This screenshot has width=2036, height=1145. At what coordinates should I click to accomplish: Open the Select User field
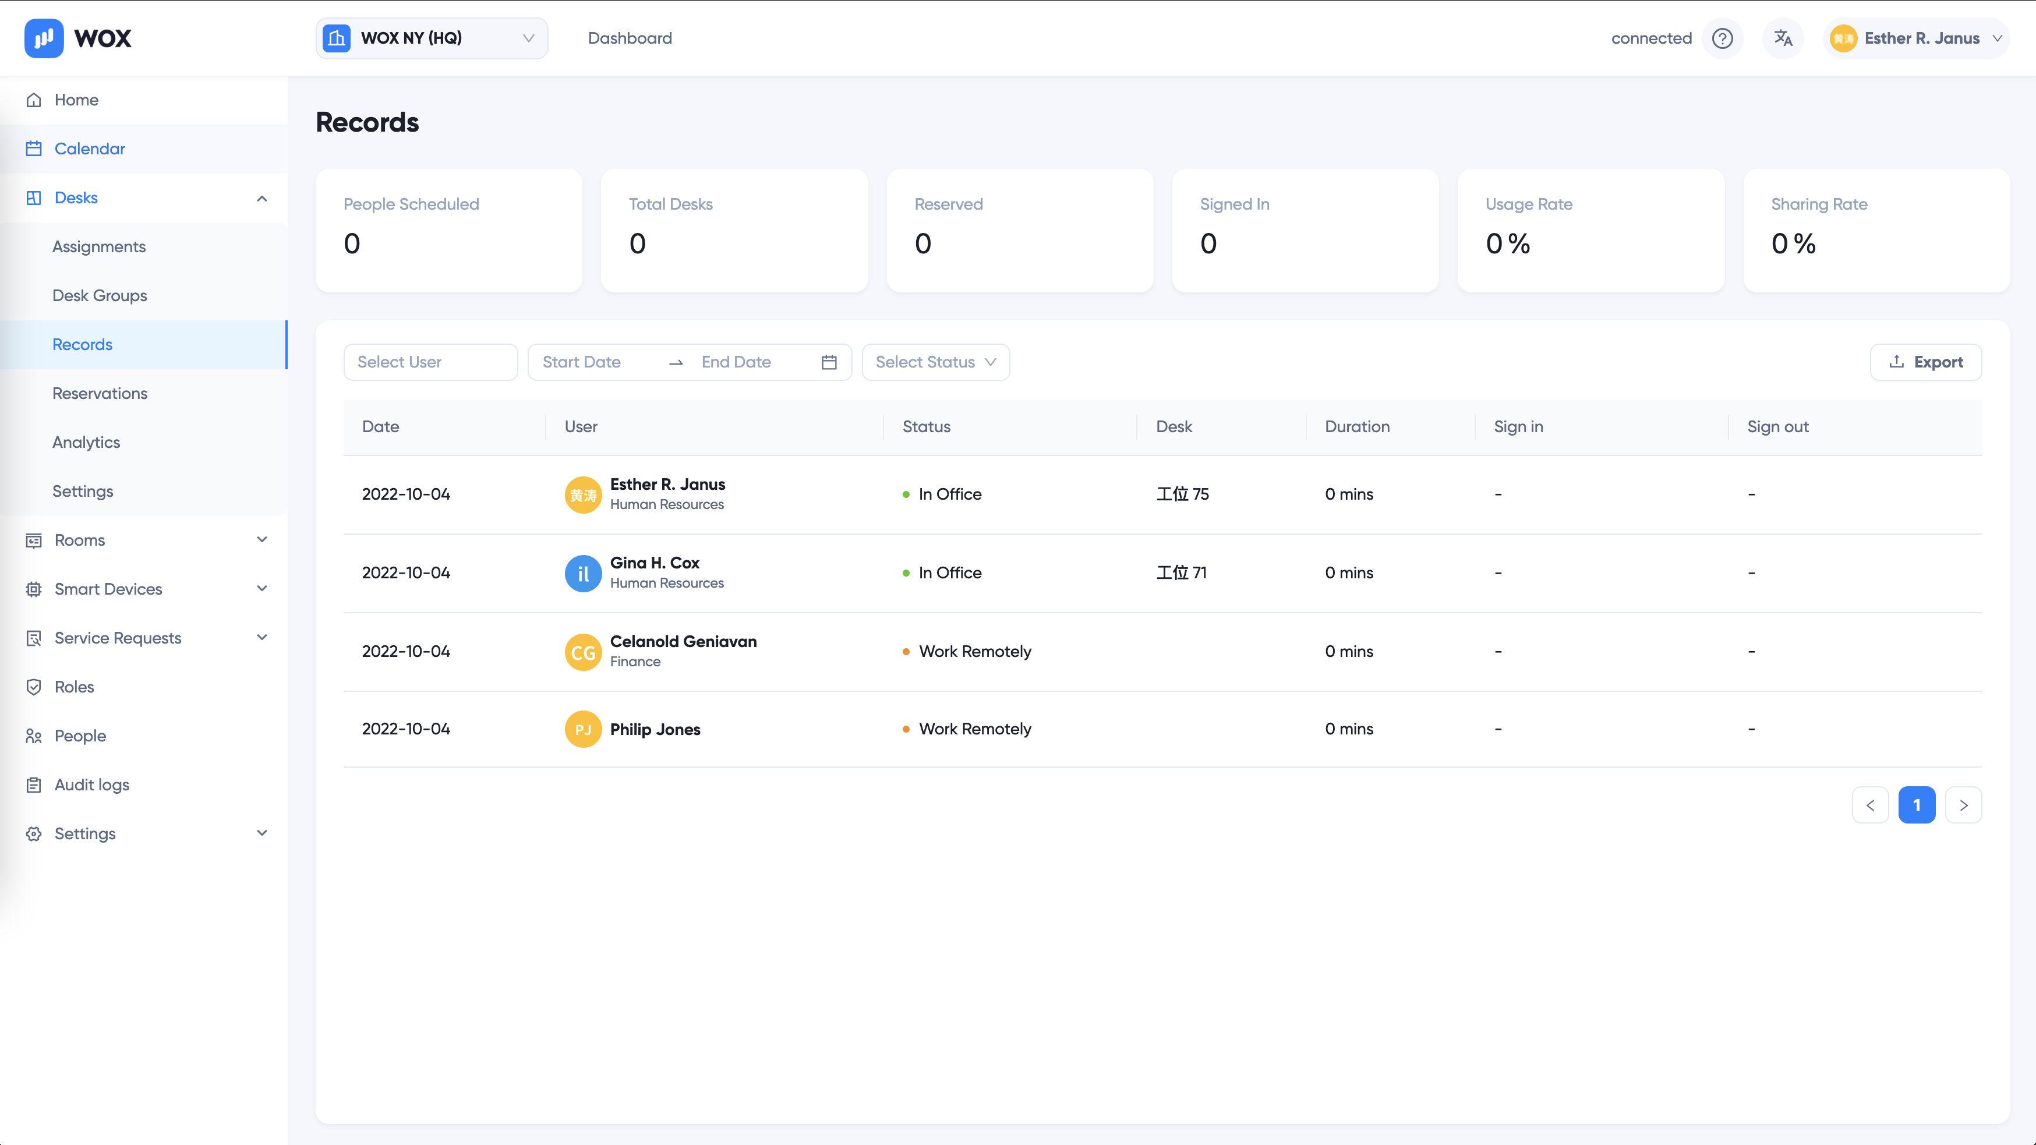click(430, 362)
